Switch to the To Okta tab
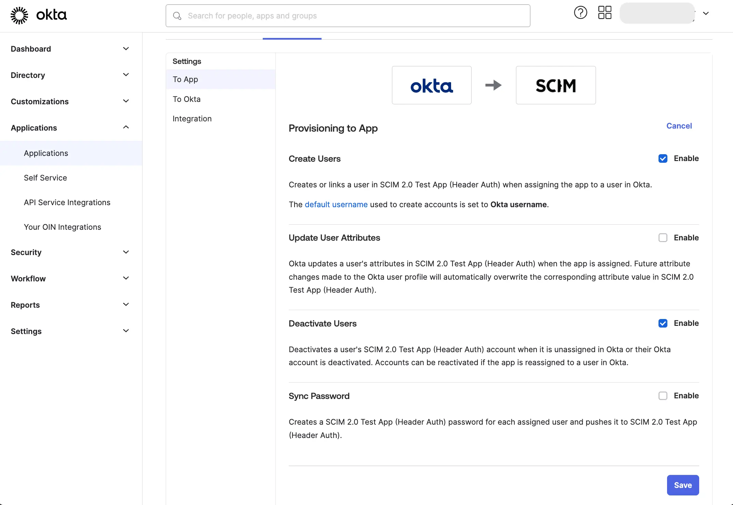The height and width of the screenshot is (505, 733). pos(187,99)
